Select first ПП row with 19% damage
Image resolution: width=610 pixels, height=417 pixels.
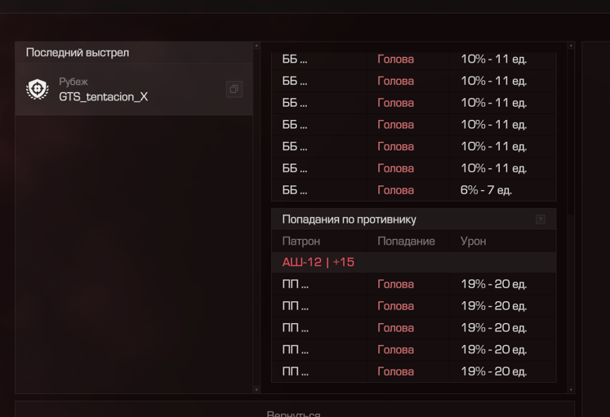(413, 284)
